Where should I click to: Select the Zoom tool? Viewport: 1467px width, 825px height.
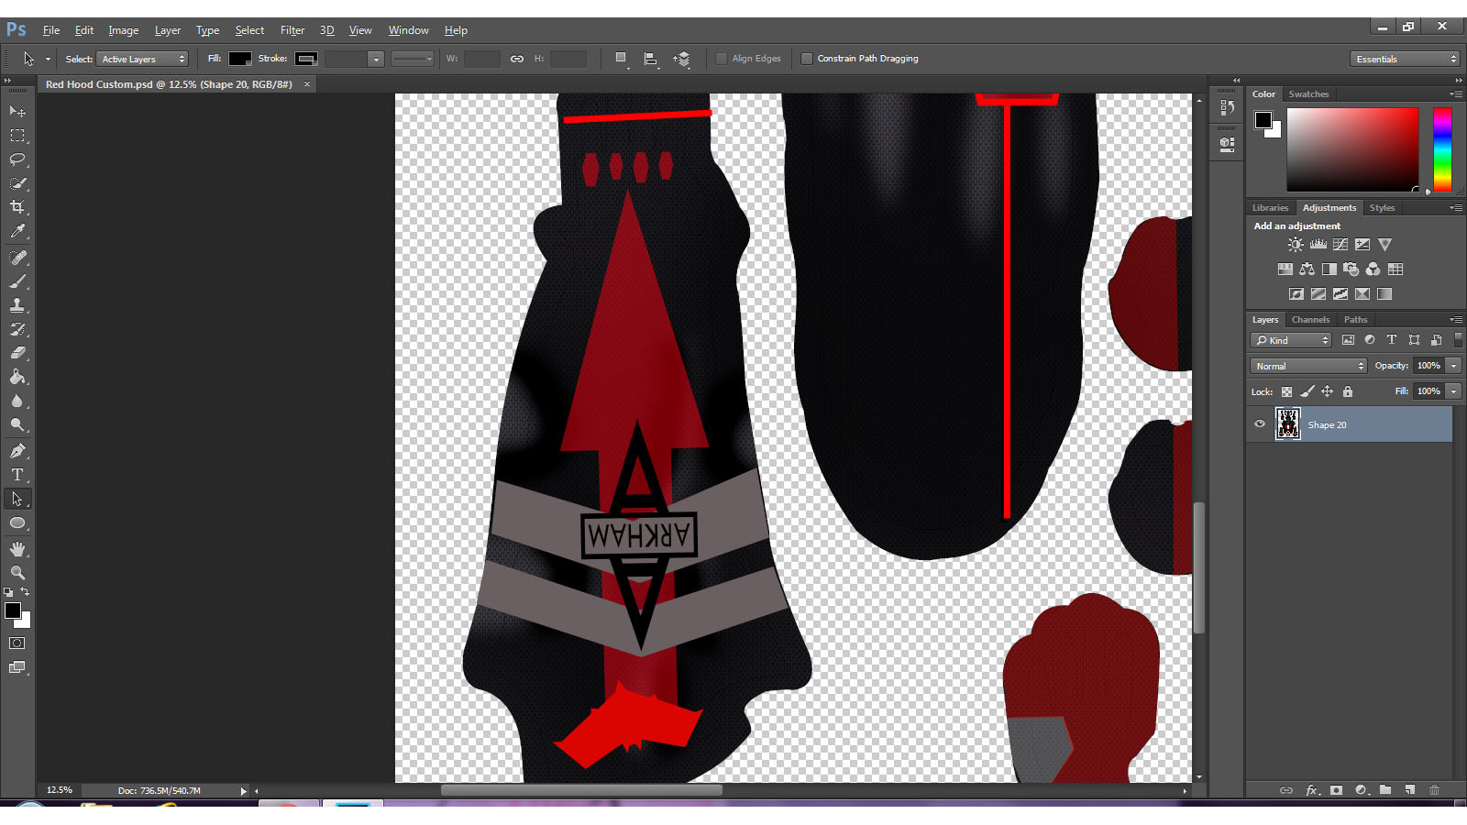[x=17, y=573]
